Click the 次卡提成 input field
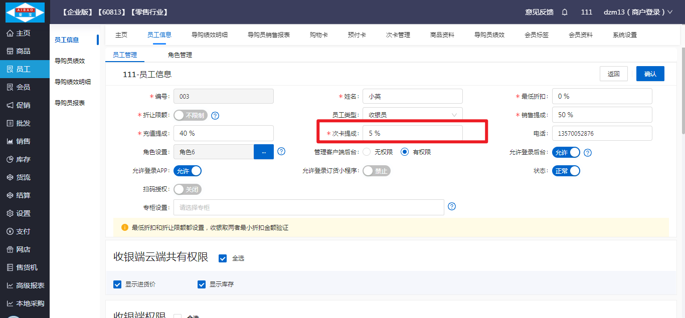The height and width of the screenshot is (318, 685). [x=412, y=133]
